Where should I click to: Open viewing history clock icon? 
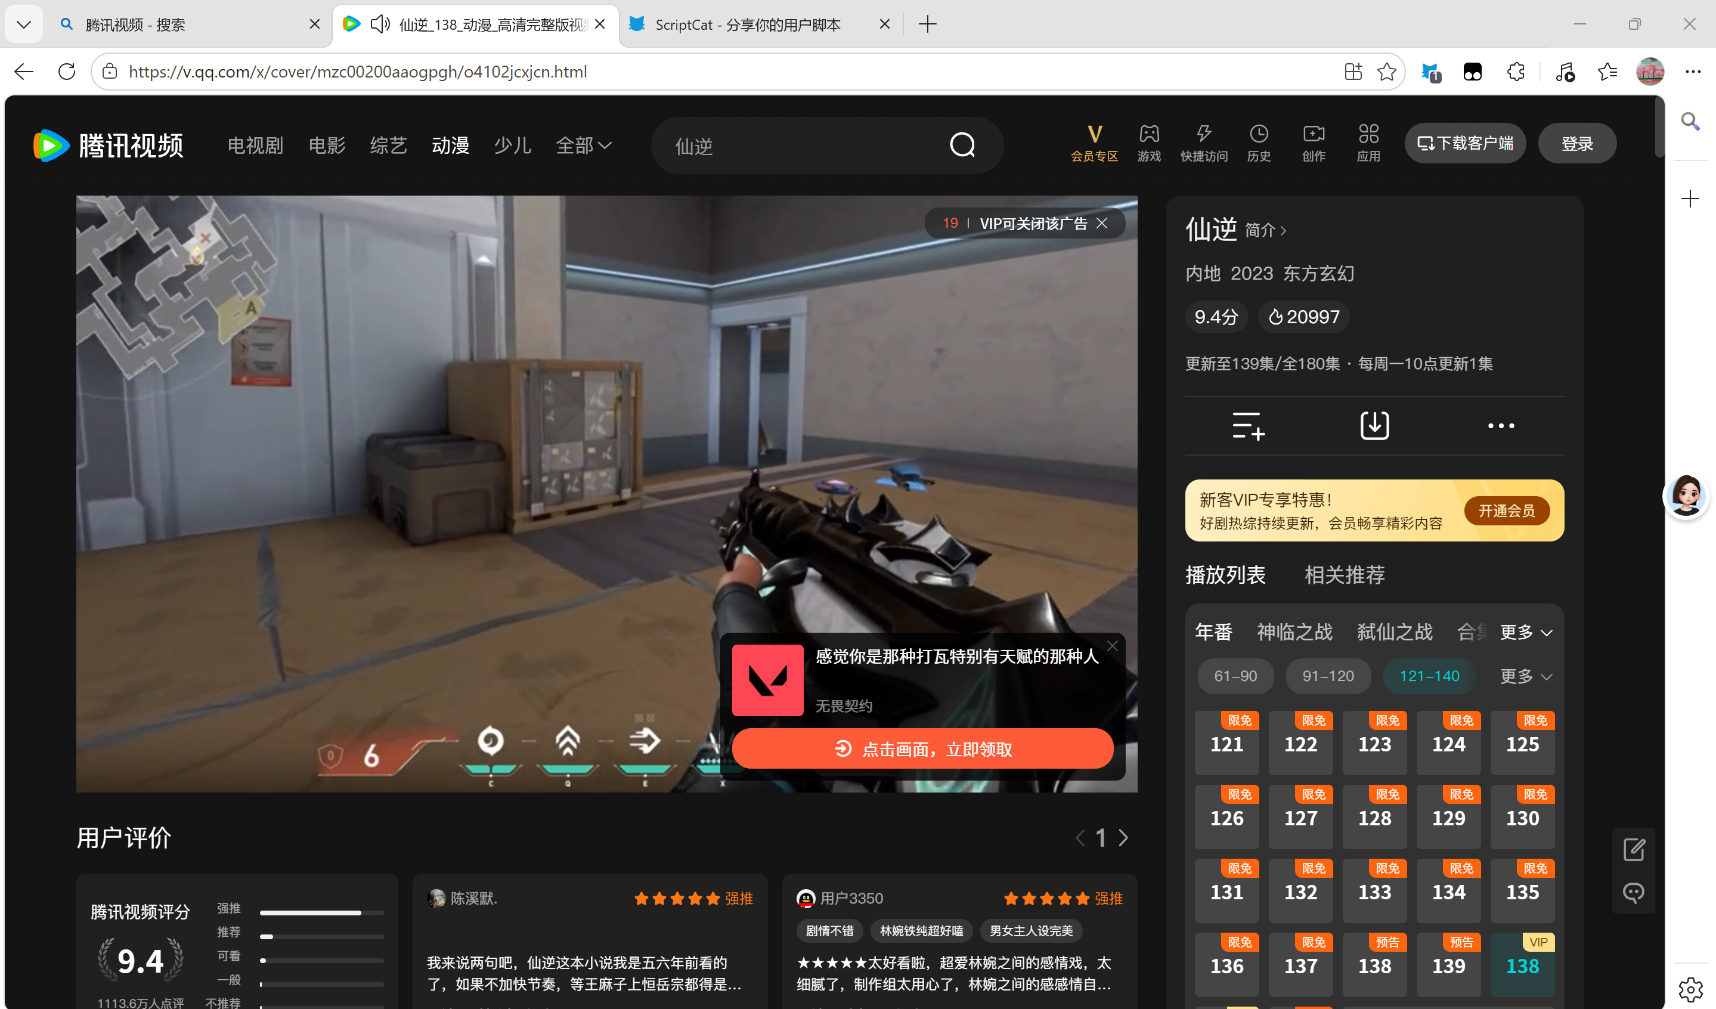click(x=1259, y=143)
